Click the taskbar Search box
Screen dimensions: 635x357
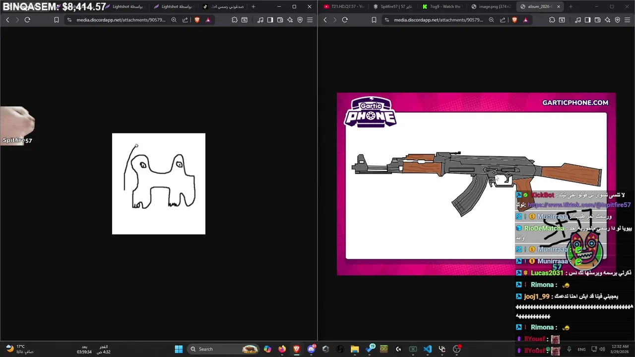tap(224, 349)
